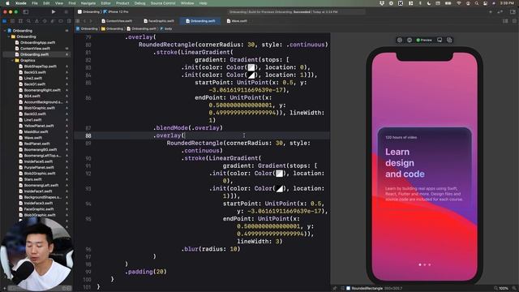This screenshot has height=292, width=519.
Task: Stop the running build
Action: [66, 12]
